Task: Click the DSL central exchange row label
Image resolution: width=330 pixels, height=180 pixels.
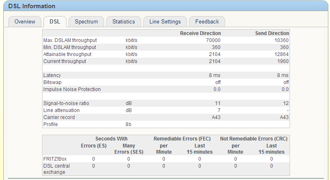Action: tap(57, 169)
